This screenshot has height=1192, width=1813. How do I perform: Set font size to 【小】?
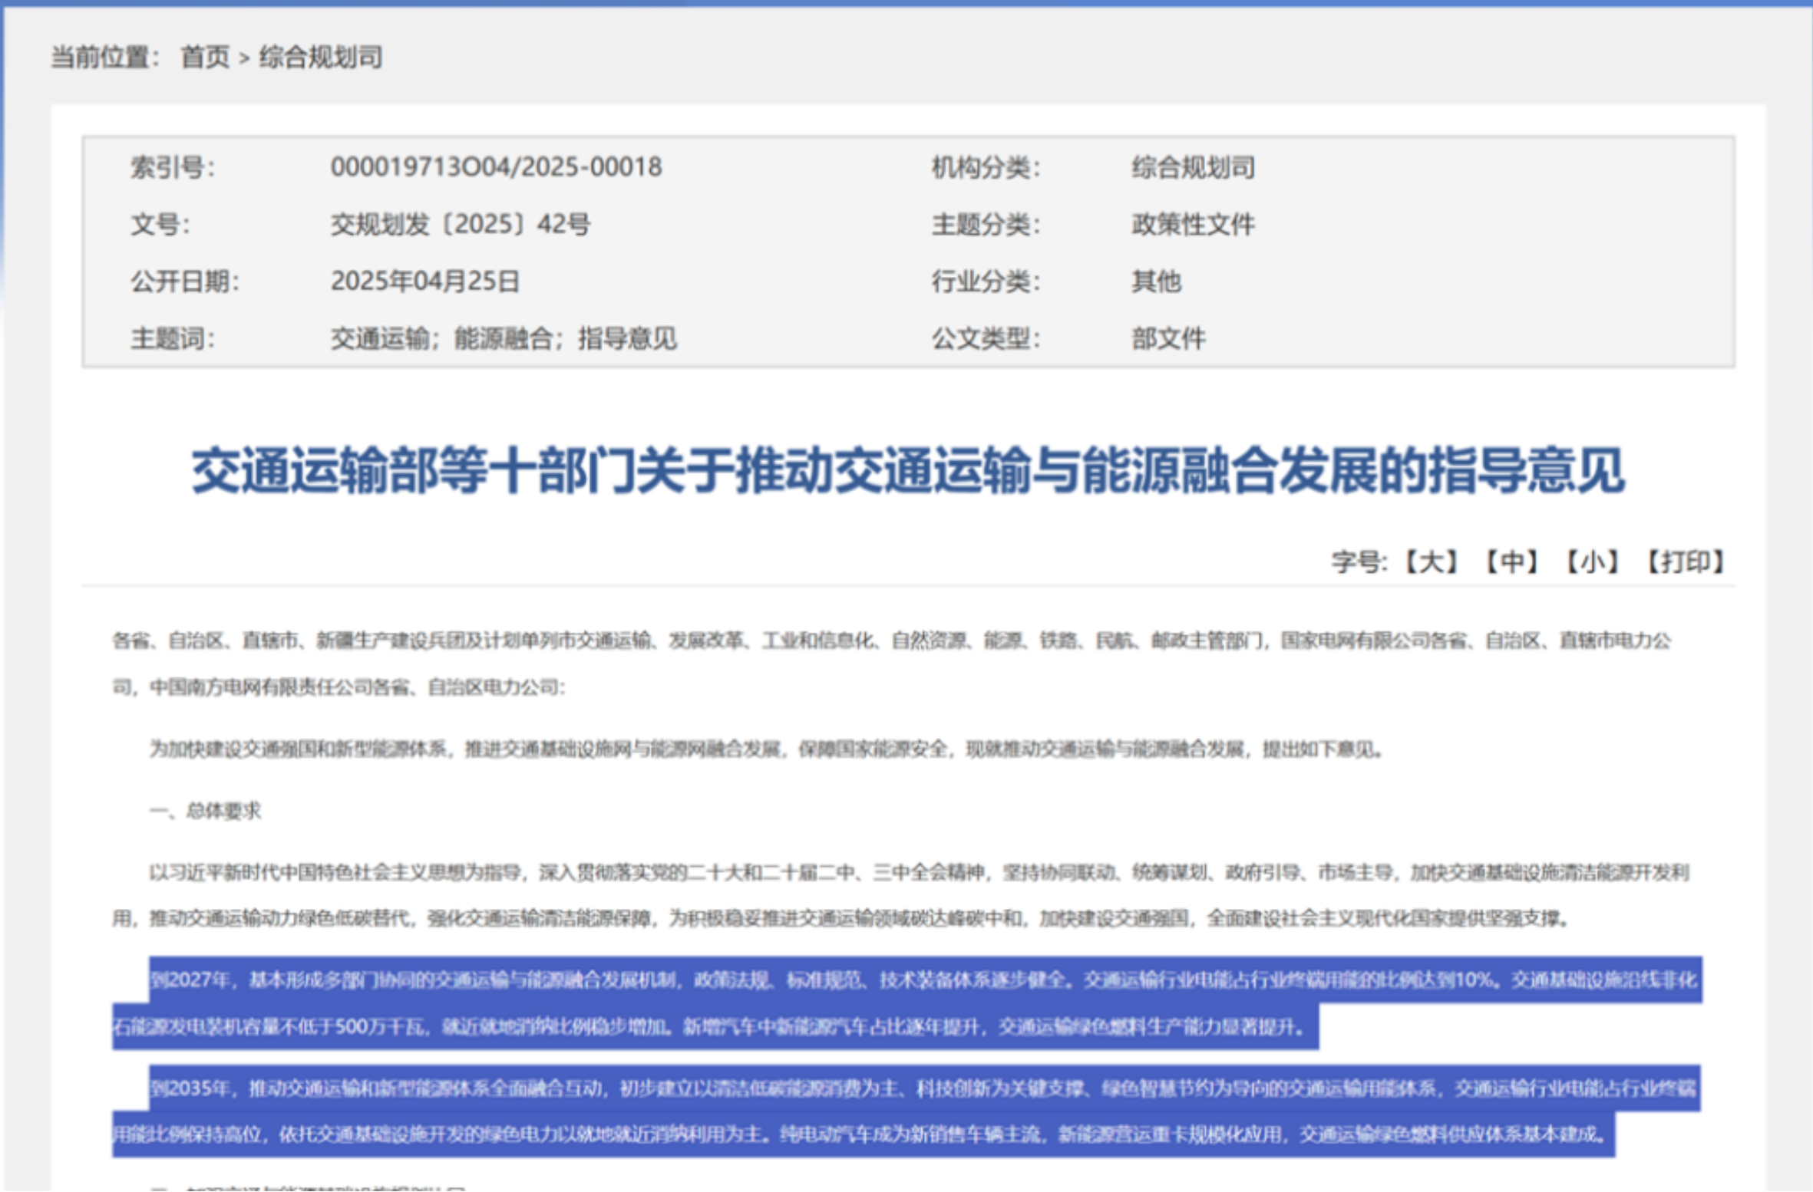pyautogui.click(x=1592, y=562)
